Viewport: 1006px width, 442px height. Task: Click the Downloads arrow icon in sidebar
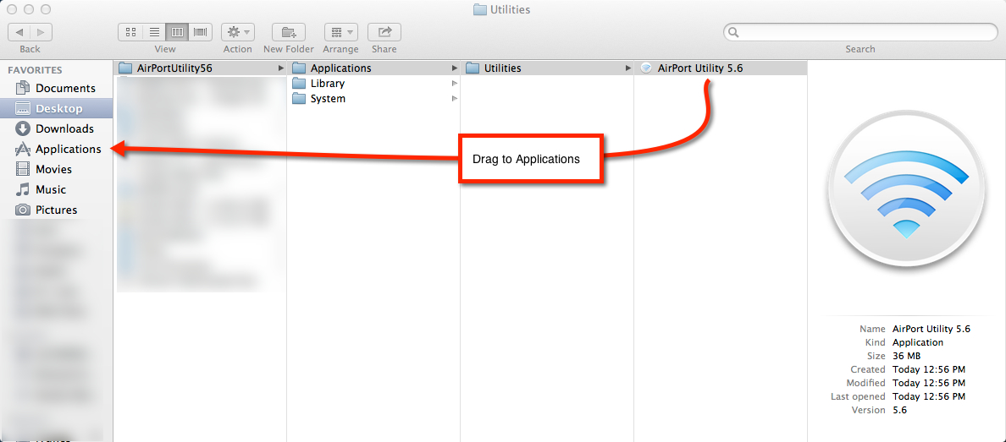(x=23, y=128)
